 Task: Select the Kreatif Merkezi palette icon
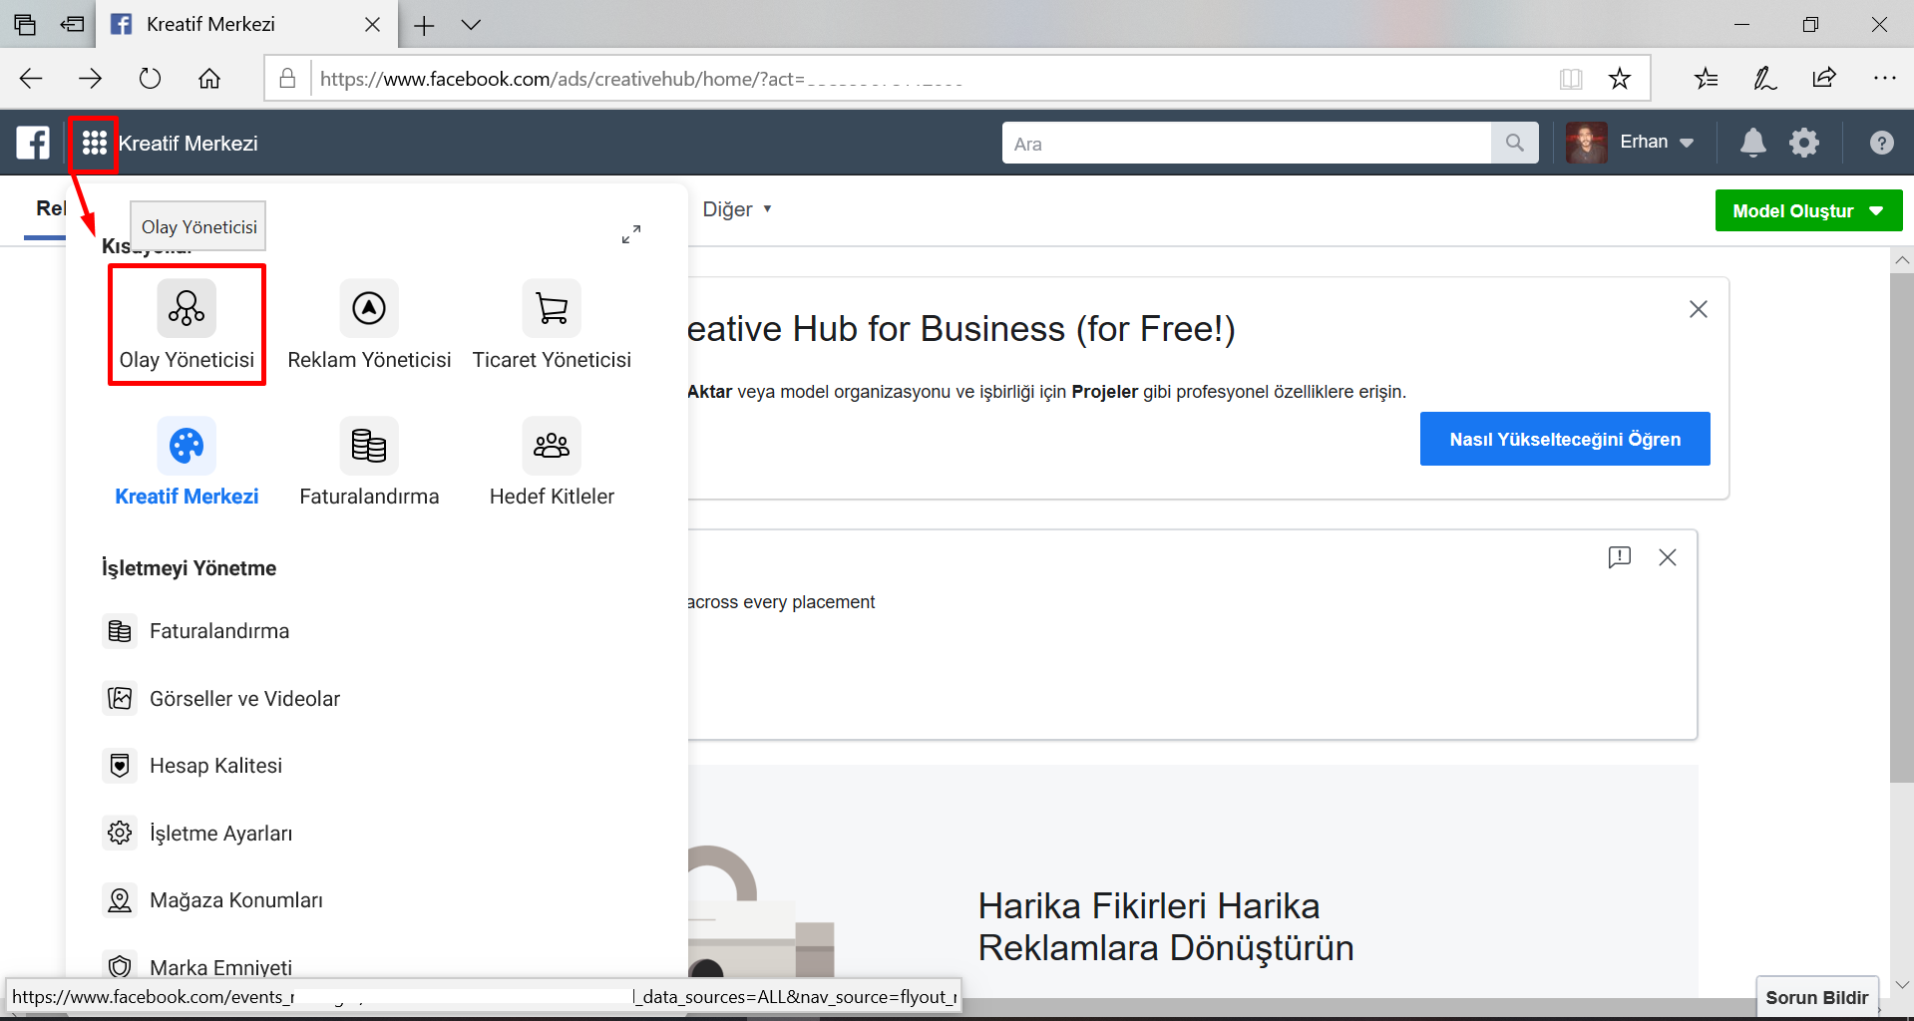coord(187,445)
